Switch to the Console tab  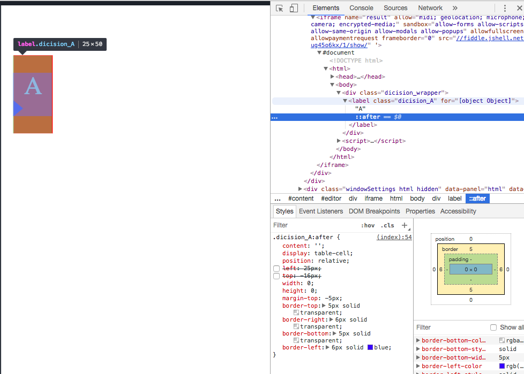click(x=361, y=8)
